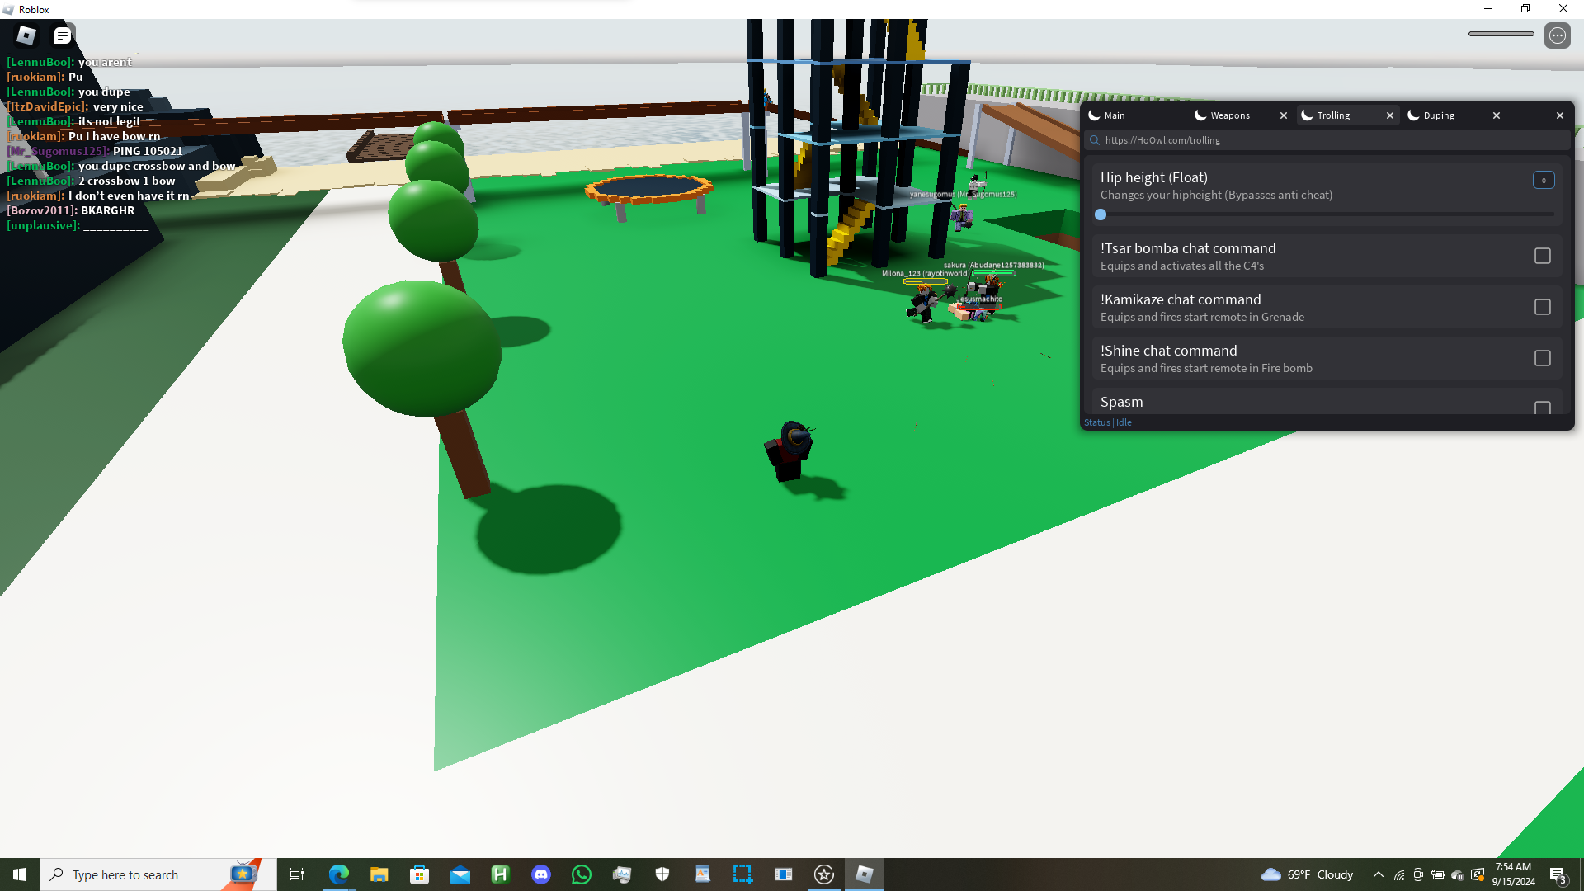The height and width of the screenshot is (891, 1584).
Task: Click the 'Changes your hipheight' description text
Action: 1216,196
